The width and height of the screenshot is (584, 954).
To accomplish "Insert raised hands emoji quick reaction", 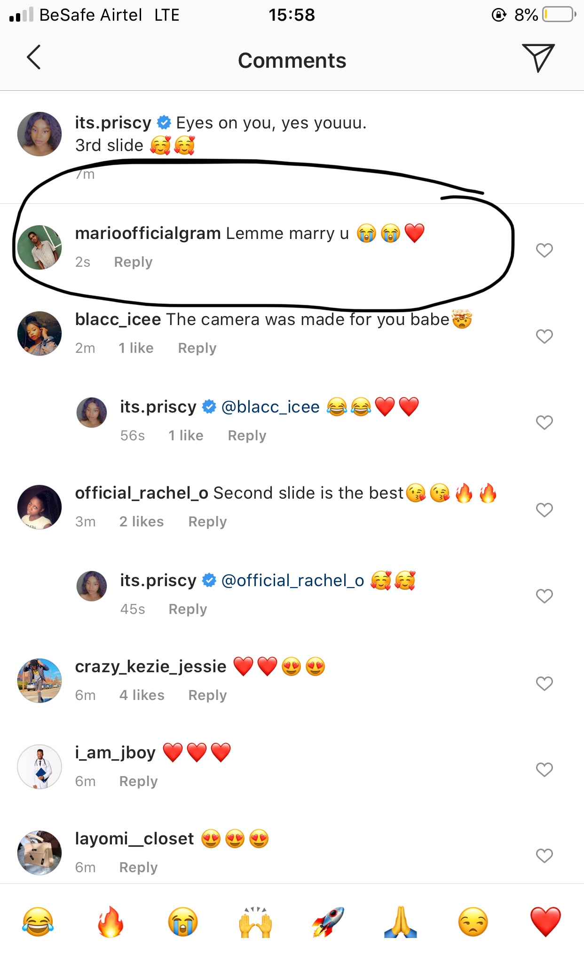I will [x=255, y=922].
